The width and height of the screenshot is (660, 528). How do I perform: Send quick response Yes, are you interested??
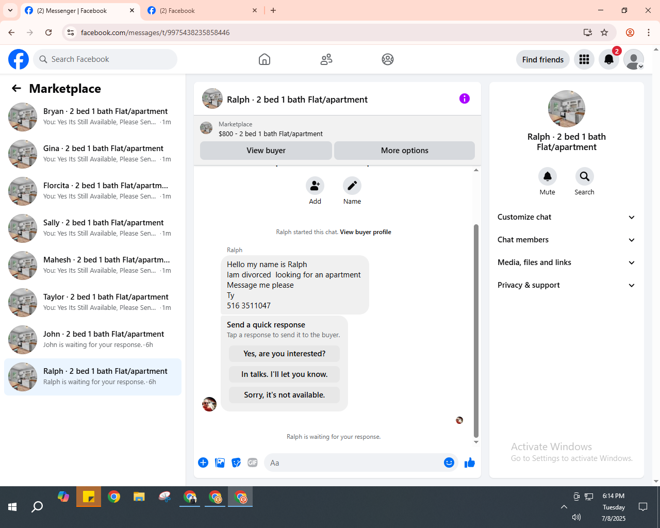pyautogui.click(x=285, y=354)
